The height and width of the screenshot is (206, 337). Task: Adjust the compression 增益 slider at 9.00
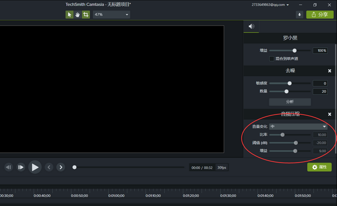click(290, 151)
